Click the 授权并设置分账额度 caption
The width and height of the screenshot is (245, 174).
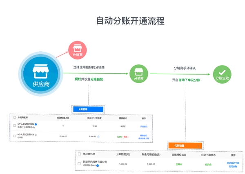click(89, 79)
